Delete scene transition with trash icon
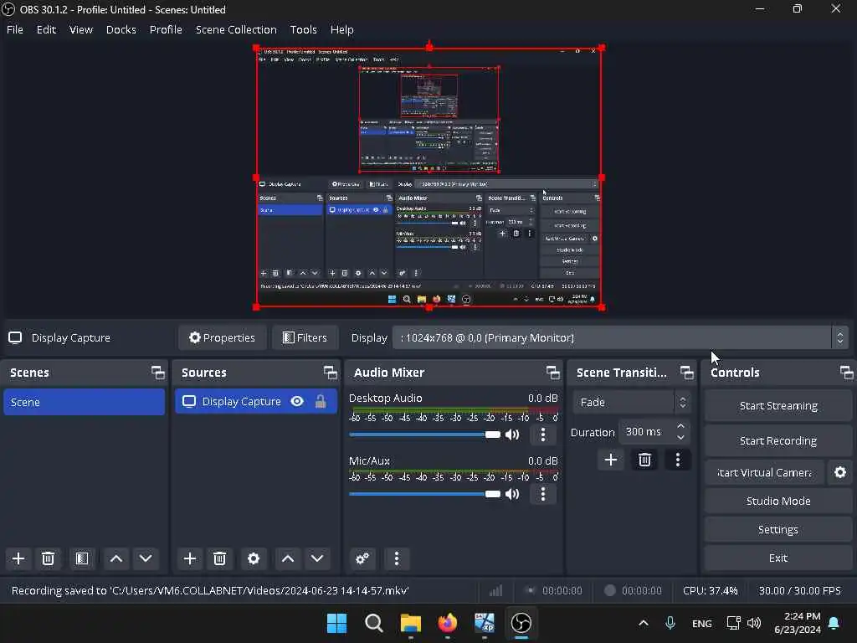Image resolution: width=857 pixels, height=643 pixels. click(645, 460)
